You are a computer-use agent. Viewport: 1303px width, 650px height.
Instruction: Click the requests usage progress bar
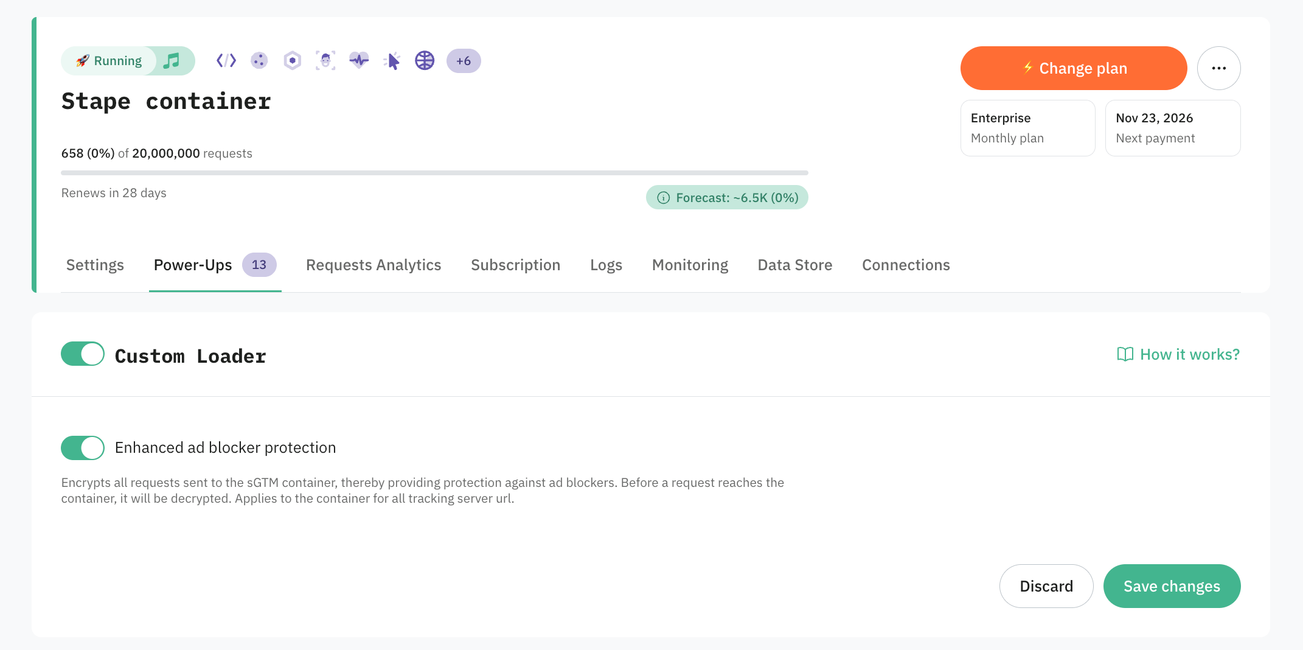click(434, 173)
